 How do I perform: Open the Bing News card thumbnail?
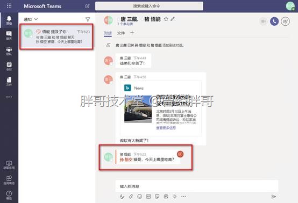point(138,108)
